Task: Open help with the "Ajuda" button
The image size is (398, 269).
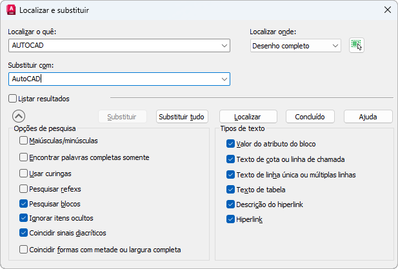Action: 368,117
